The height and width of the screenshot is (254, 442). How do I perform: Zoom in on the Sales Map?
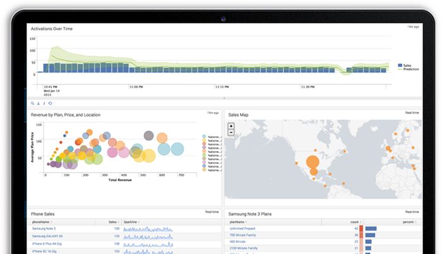tap(232, 126)
